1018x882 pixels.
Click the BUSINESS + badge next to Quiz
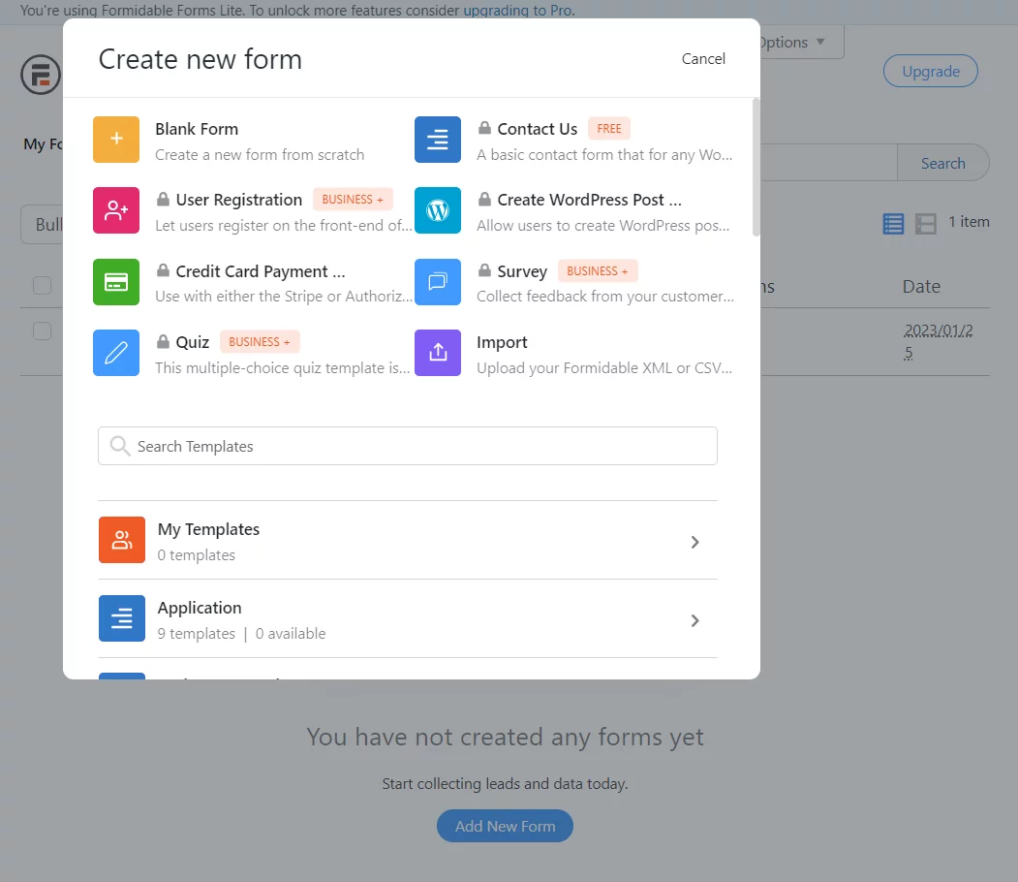(x=260, y=341)
